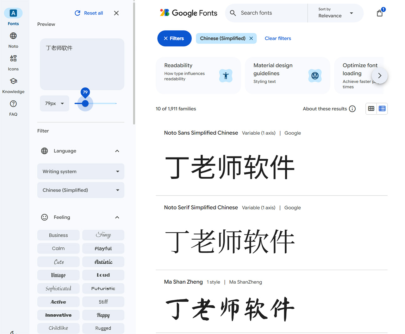Switch to grid view layout
405x334 pixels.
point(371,109)
